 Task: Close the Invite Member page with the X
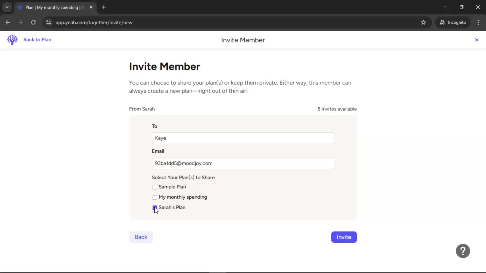[477, 40]
